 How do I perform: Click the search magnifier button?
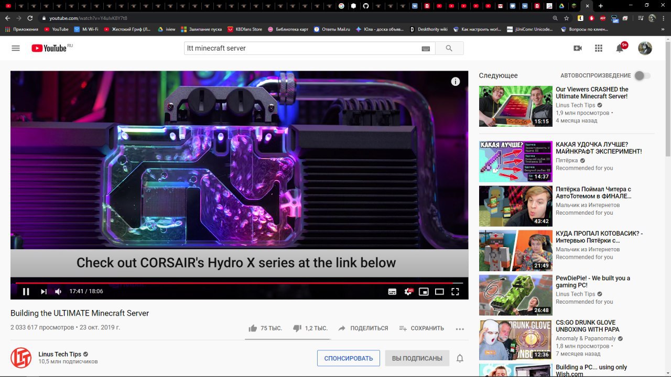pyautogui.click(x=449, y=48)
